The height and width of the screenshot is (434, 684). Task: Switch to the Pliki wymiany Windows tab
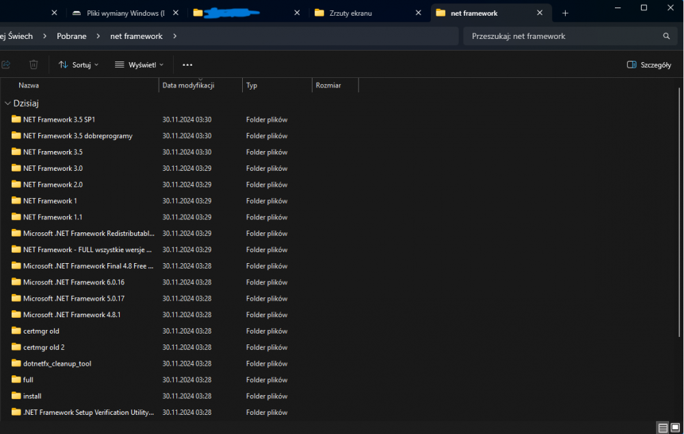(x=126, y=13)
